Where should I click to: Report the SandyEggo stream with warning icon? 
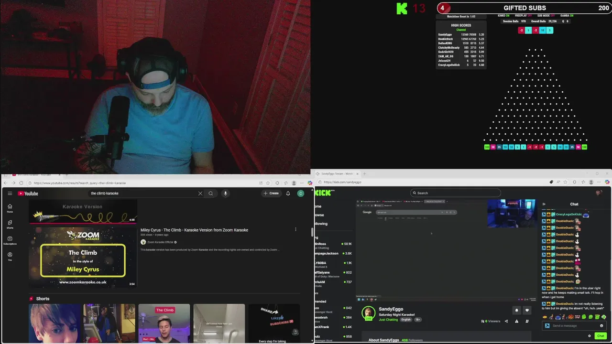(x=516, y=321)
